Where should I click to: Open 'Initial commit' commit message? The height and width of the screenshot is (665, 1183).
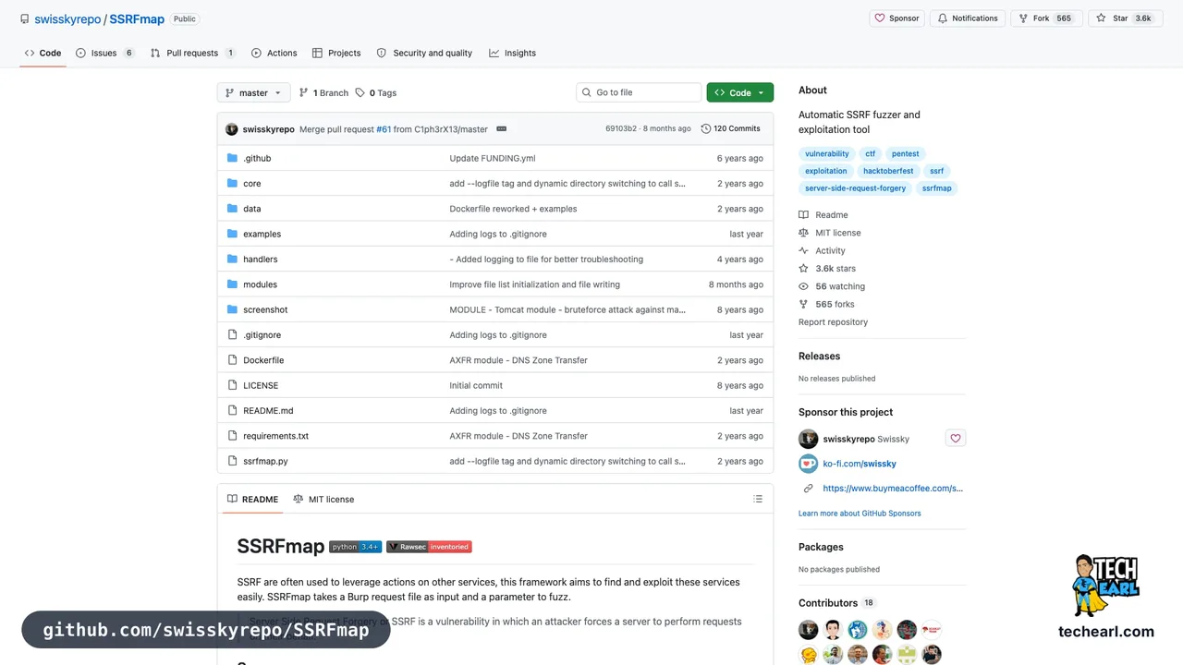tap(476, 385)
